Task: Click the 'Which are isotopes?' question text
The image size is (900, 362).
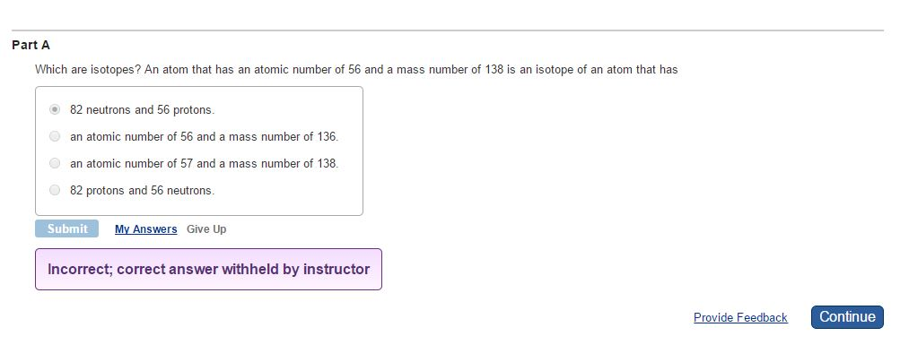Action: tap(89, 70)
